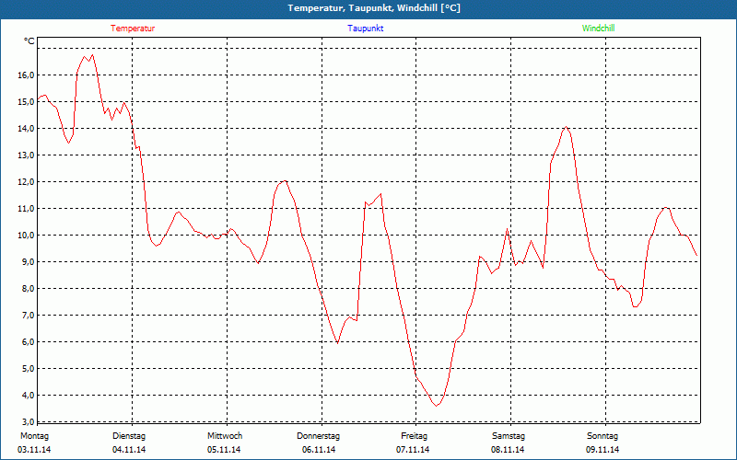Click the 13,0 y-axis value
The image size is (737, 460).
tap(28, 155)
